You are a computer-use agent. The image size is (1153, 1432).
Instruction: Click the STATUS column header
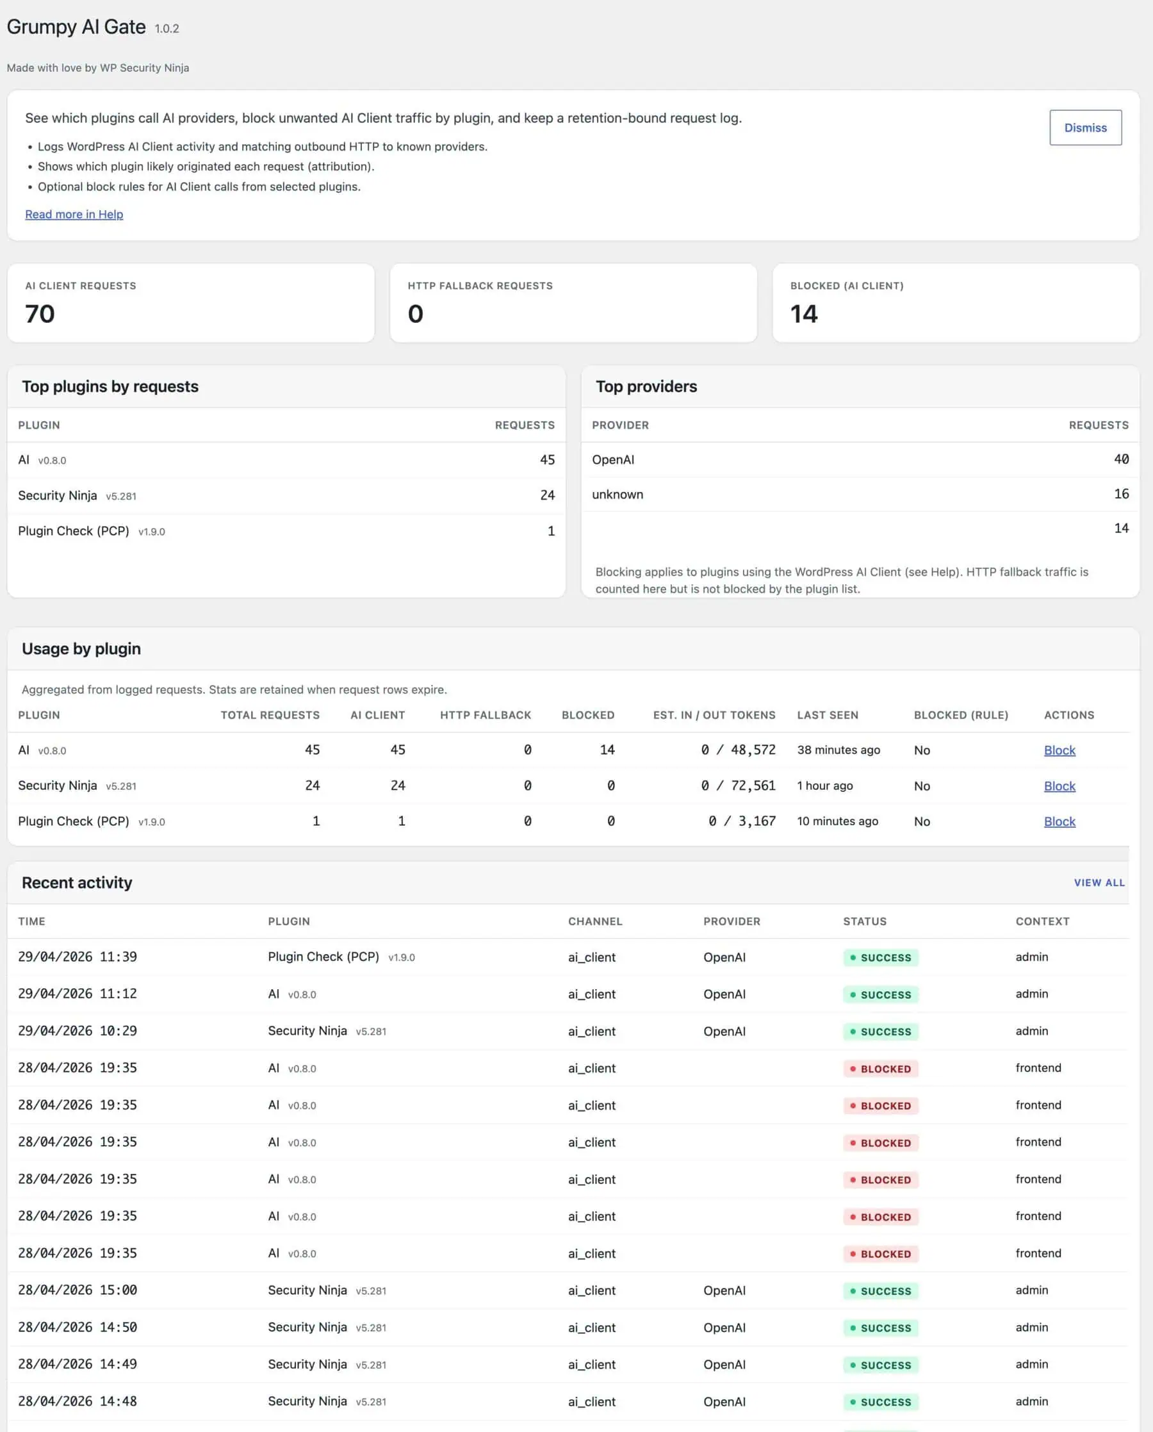coord(865,921)
